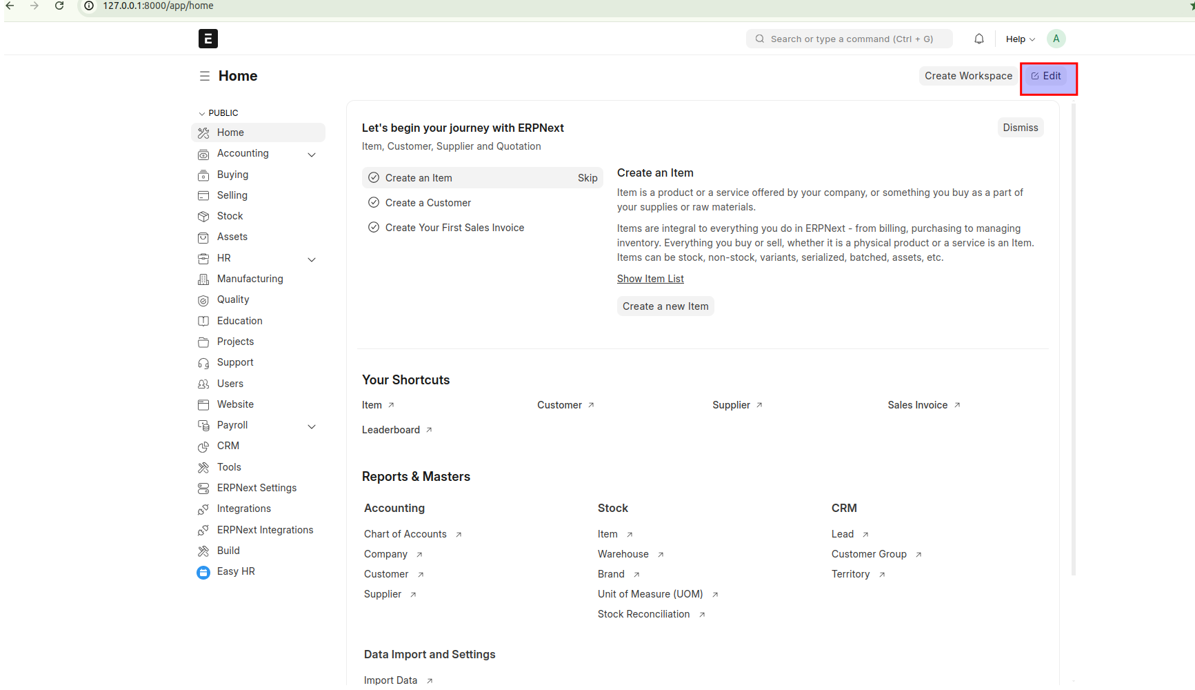Open the Help dropdown menu
1195x690 pixels.
tap(1020, 39)
